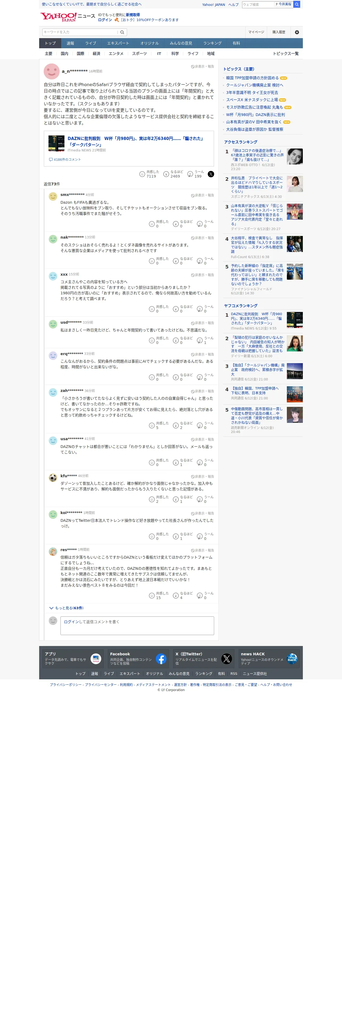Choose the エンタメ category in the sub-navigation
342x1027 pixels.
[x=116, y=53]
